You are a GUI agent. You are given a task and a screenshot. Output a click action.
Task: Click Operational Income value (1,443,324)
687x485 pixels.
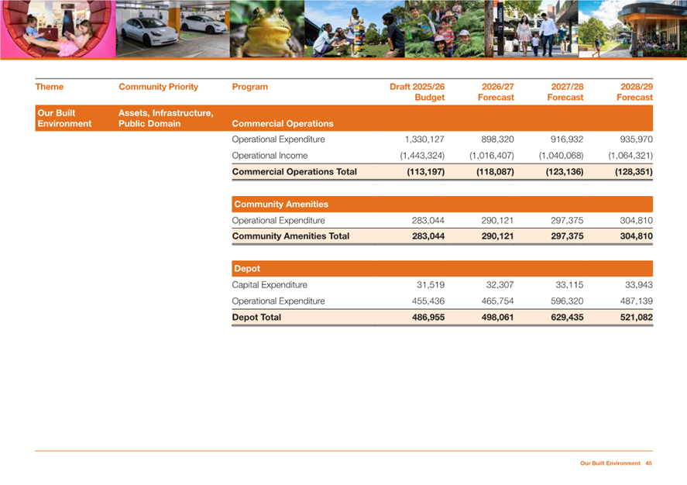pos(422,156)
